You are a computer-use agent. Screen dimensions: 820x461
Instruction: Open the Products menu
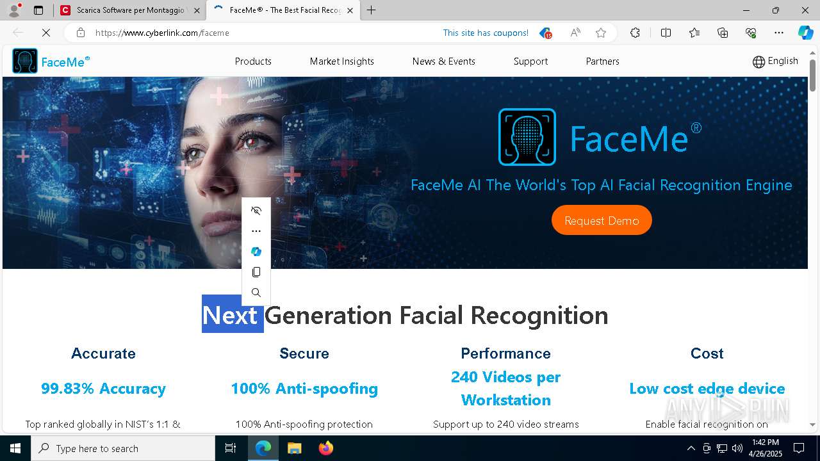pyautogui.click(x=253, y=61)
